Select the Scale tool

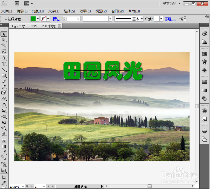[x=4, y=111]
